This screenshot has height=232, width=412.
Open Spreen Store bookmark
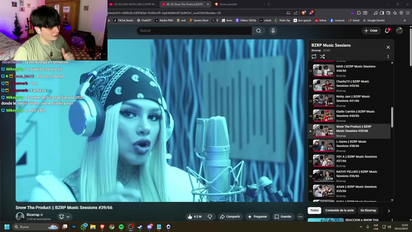tap(199, 20)
